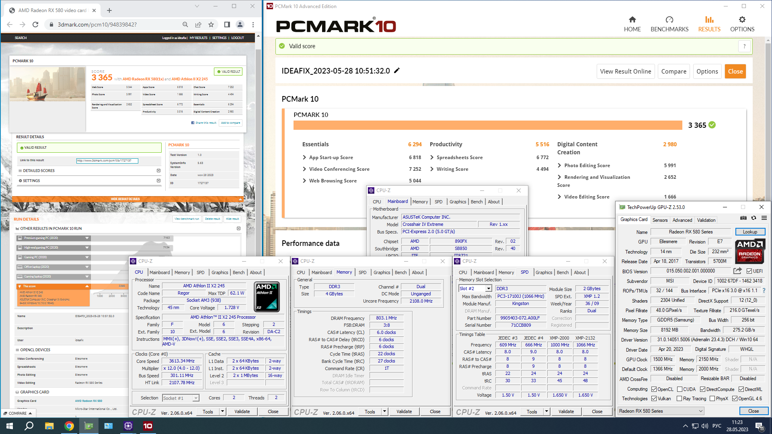Screen dimensions: 772x434
Task: Open GPU-Z hamburger menu
Action: tap(764, 218)
